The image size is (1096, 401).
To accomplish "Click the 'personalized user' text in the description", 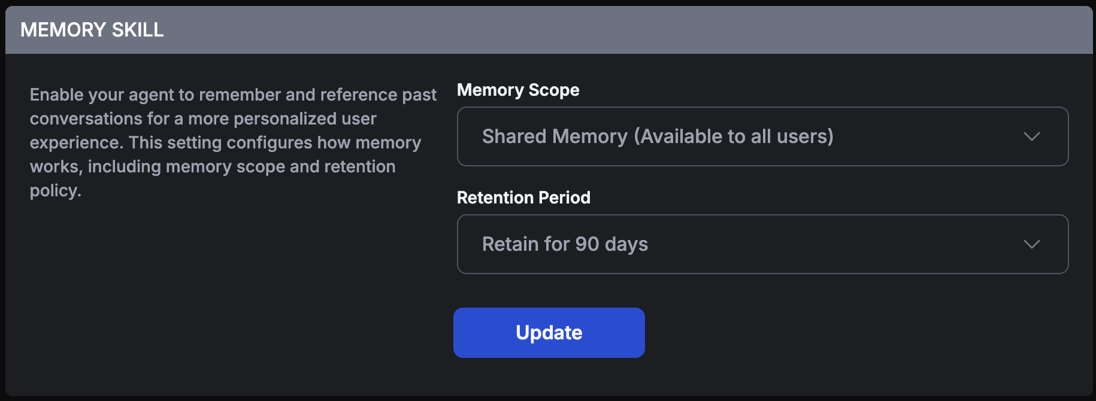I will click(x=305, y=119).
